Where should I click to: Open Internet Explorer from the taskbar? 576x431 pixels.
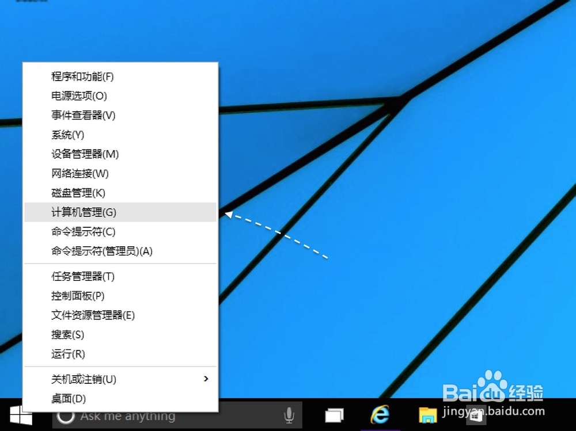point(380,415)
